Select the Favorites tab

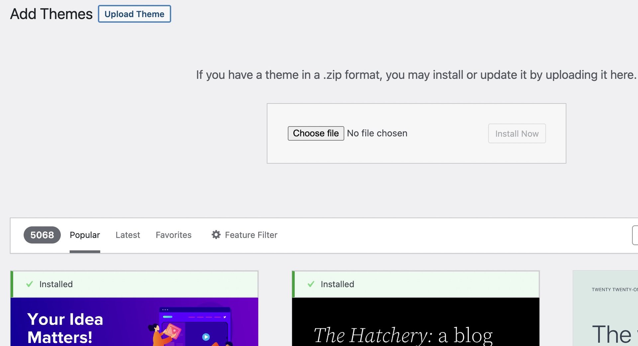[x=173, y=235]
